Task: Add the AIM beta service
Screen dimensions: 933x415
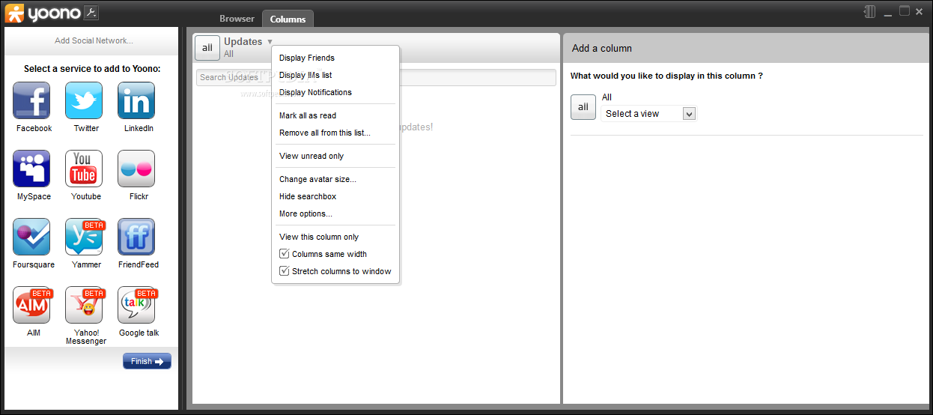Action: (x=31, y=305)
